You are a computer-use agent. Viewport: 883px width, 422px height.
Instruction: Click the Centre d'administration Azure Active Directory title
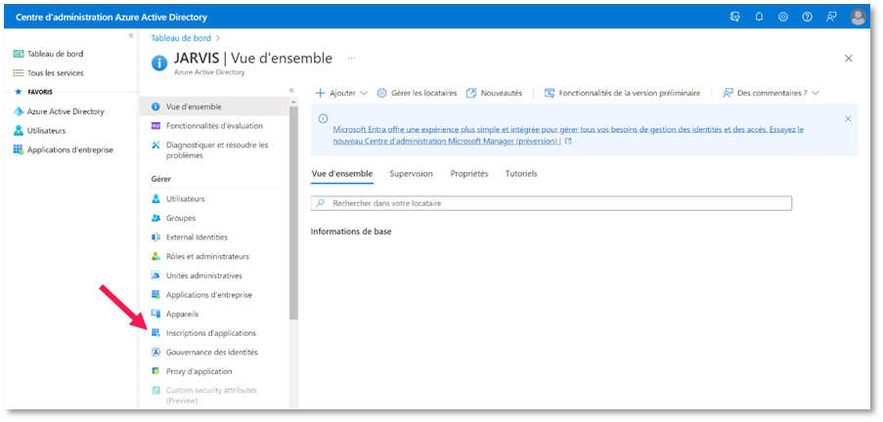(x=111, y=17)
